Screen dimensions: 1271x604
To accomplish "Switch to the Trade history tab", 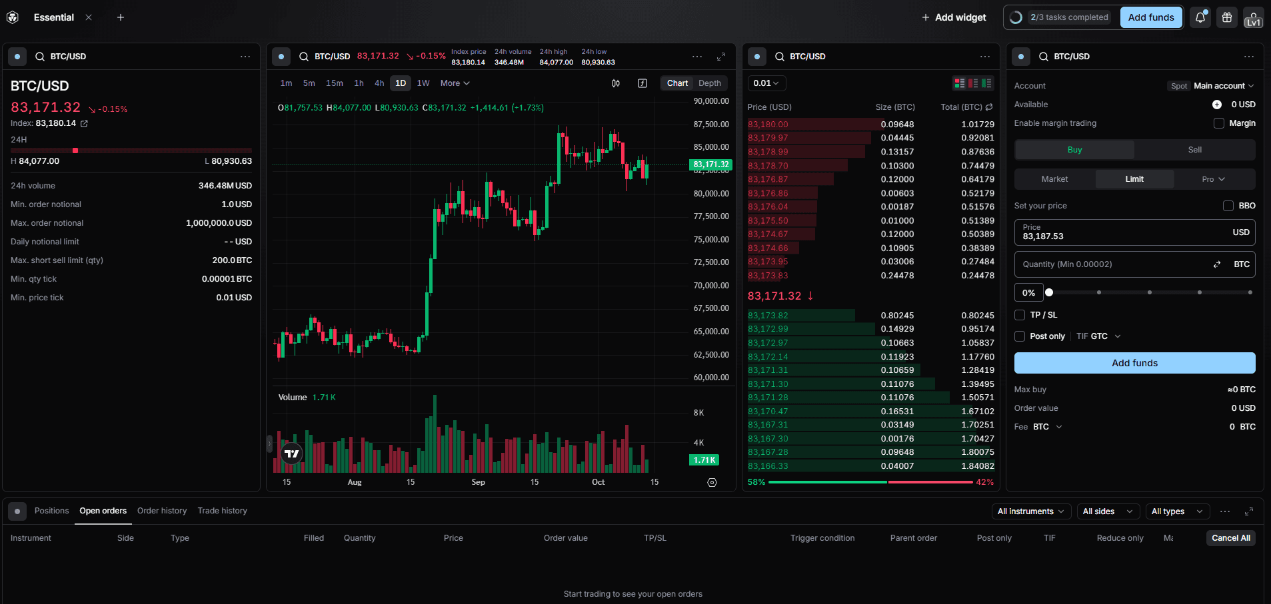I will pos(222,511).
